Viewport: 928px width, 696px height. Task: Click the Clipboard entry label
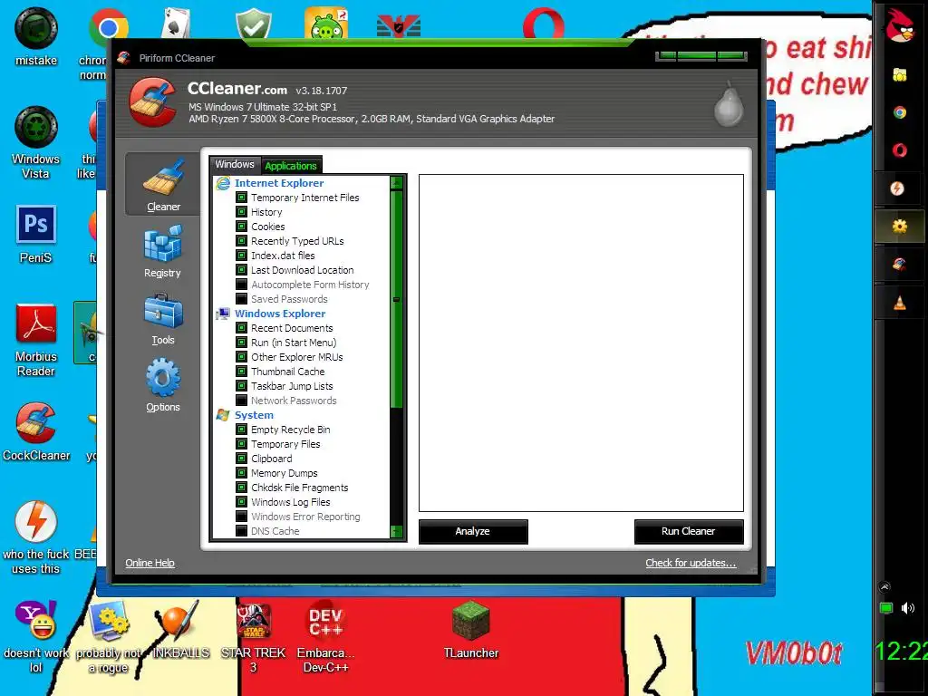click(272, 458)
